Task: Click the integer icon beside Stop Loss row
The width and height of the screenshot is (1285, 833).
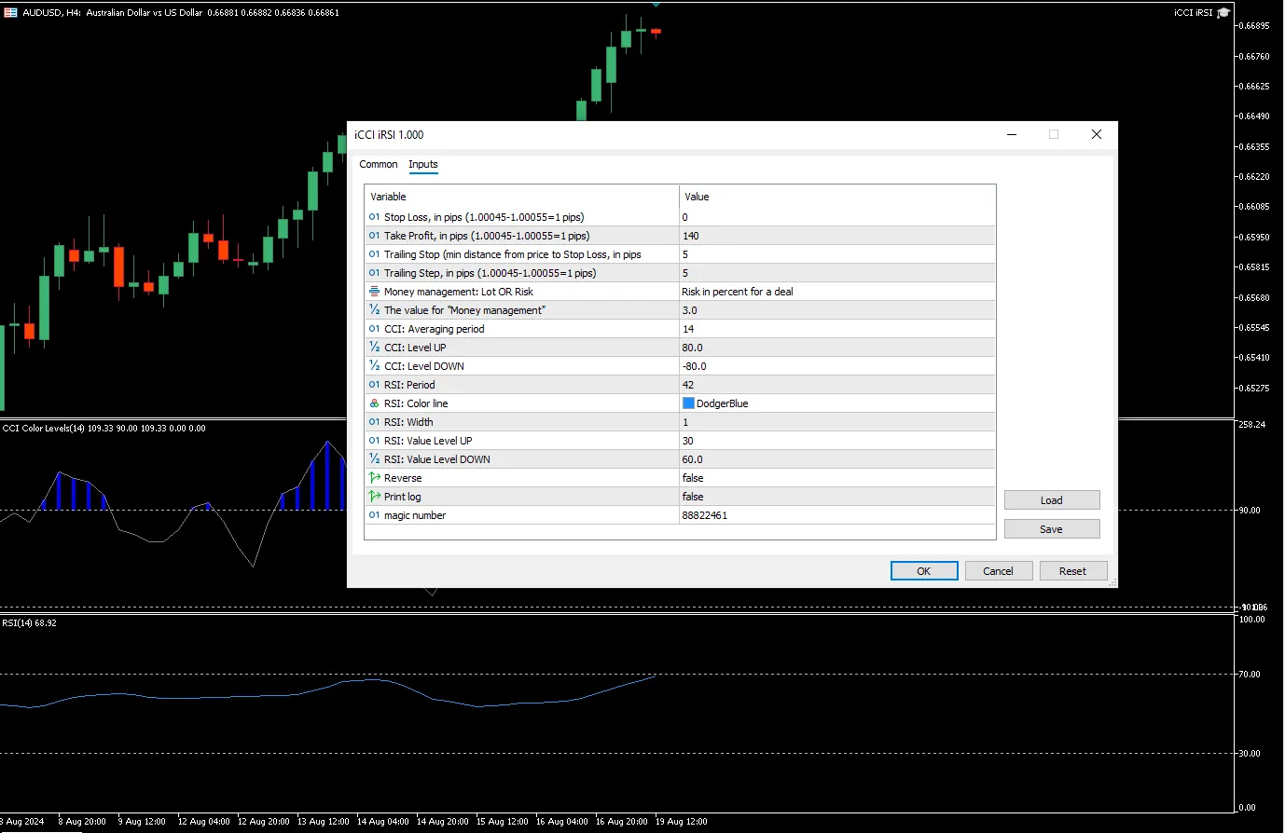Action: [374, 217]
